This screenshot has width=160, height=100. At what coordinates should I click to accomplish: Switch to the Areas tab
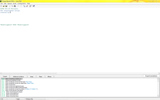pos(32,76)
